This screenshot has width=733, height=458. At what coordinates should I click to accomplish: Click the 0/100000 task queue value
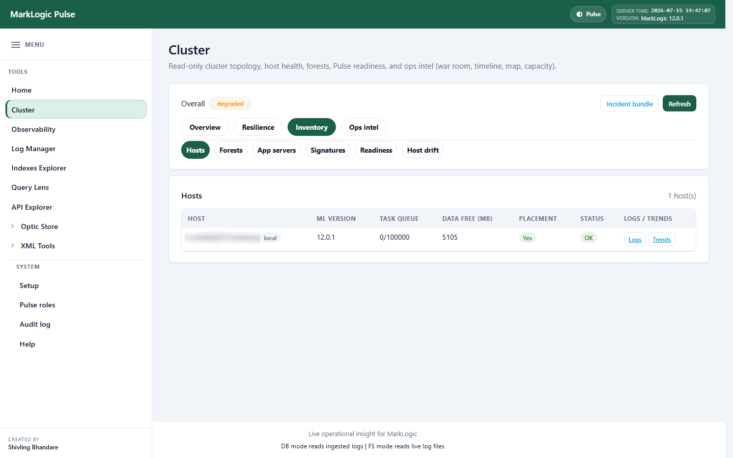pyautogui.click(x=394, y=238)
